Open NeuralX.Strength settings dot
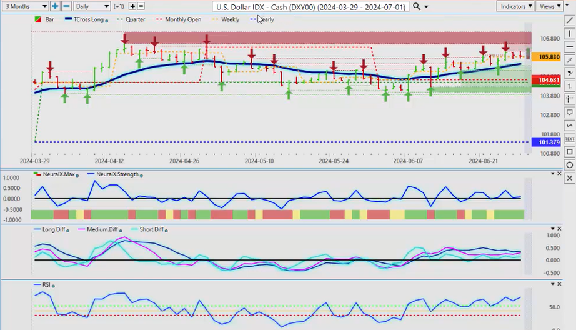The height and width of the screenshot is (330, 576). click(141, 176)
